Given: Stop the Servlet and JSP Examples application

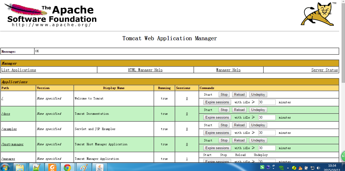Looking at the screenshot, I should coord(224,125).
